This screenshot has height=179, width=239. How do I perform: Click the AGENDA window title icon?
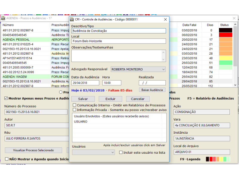point(3,18)
